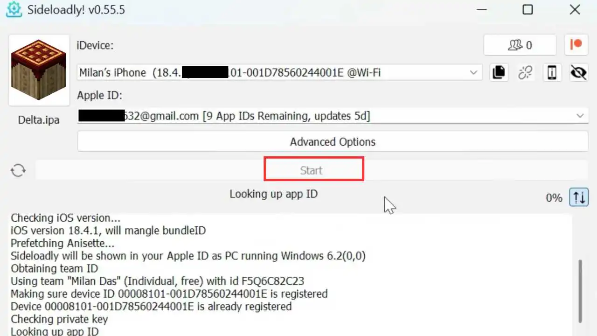
Task: Click the refresh devices icon
Action: coord(18,170)
